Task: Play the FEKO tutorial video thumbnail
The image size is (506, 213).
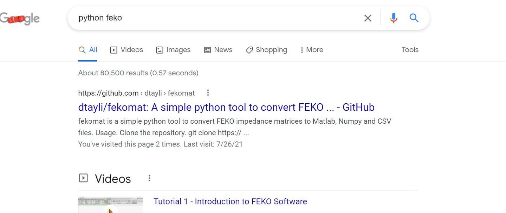Action: point(110,205)
